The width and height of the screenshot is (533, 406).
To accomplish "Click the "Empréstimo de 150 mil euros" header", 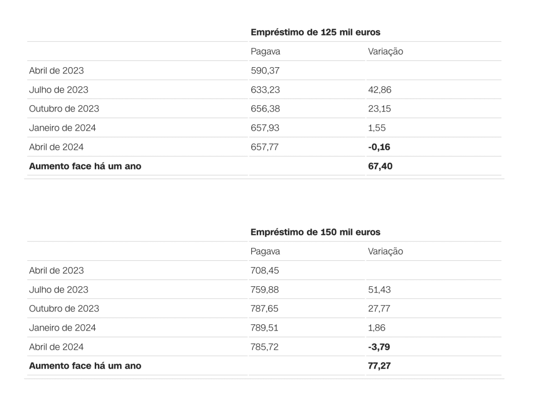I will point(315,232).
